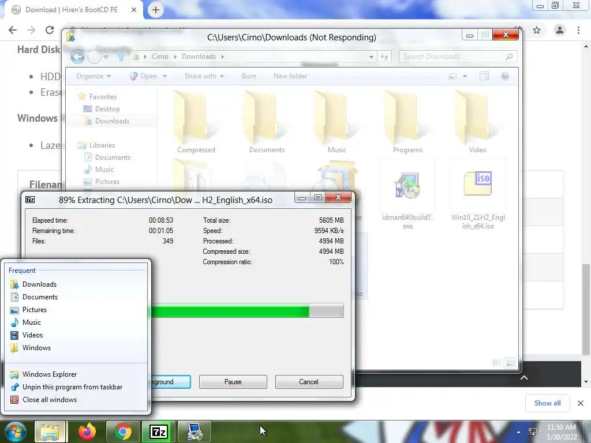Show hidden system tray icons
Screen dimensions: 591x443
519,432
